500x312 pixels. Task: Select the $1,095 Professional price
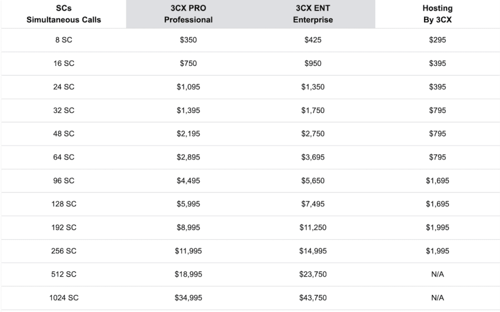click(x=188, y=87)
